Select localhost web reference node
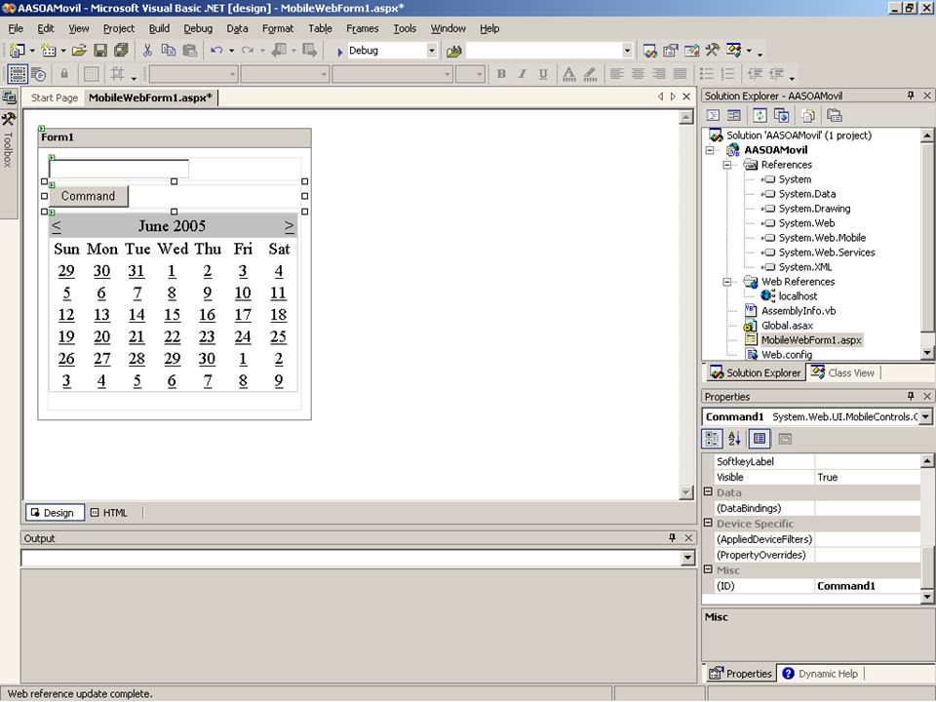936x702 pixels. 798,296
